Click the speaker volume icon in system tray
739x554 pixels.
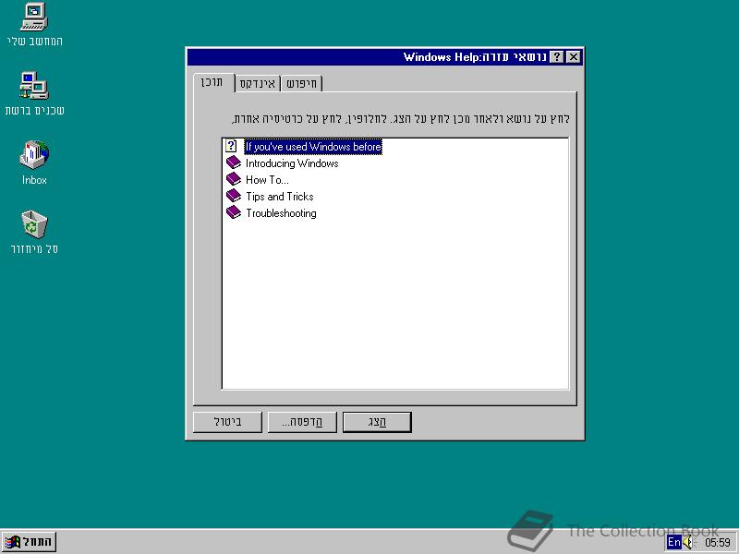[688, 542]
